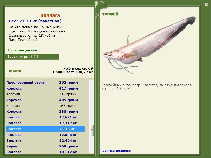Click the Версия игры: 3.7.5 bar
This screenshot has width=211, height=158.
pos(32,57)
